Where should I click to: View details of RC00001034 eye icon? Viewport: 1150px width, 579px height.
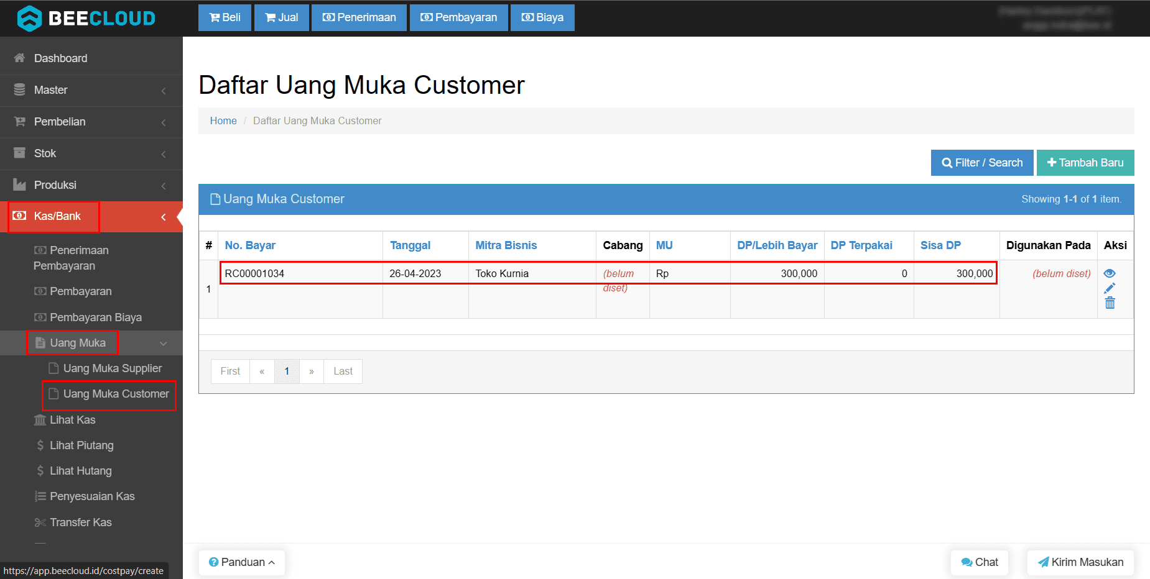tap(1110, 273)
